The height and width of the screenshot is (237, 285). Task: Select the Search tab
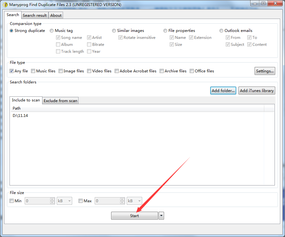13,15
